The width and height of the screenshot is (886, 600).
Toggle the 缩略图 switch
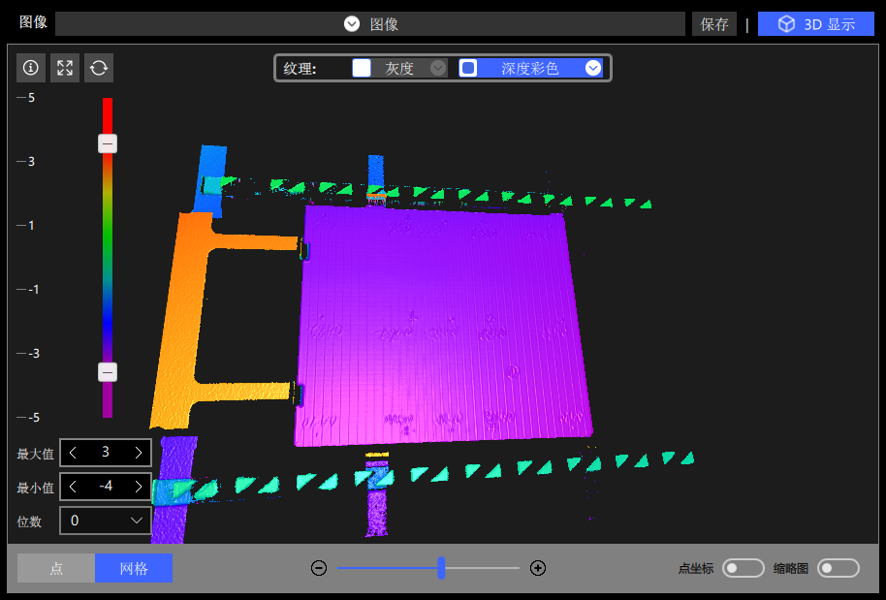[x=838, y=568]
